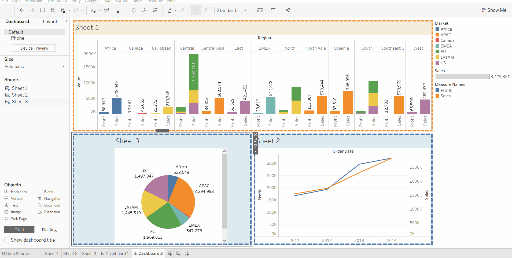Click the New Dashboard icon near bottom tabs
The width and height of the screenshot is (512, 258).
coord(178,253)
